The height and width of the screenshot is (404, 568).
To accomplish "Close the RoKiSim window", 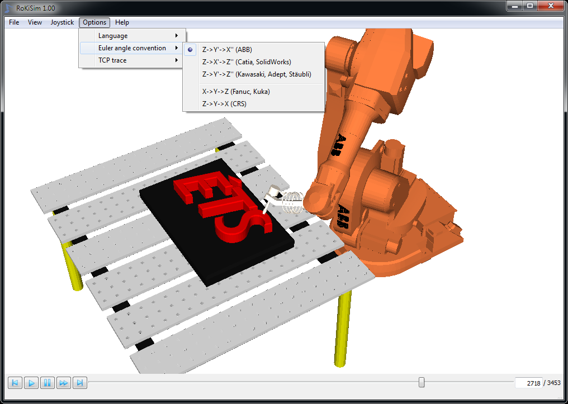I will (551, 6).
